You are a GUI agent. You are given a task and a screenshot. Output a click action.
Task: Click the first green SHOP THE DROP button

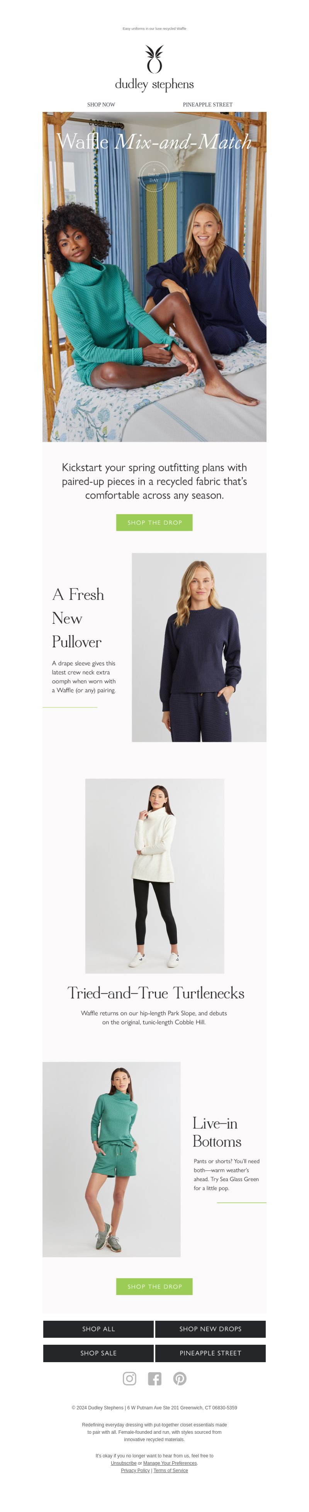(154, 522)
